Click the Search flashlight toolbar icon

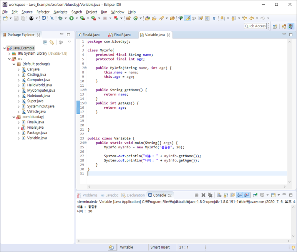161,18
